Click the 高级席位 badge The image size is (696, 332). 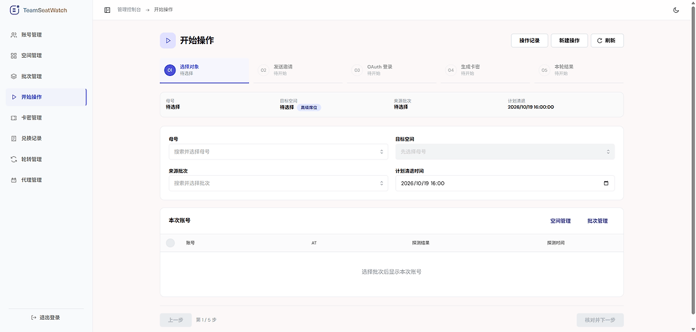(309, 107)
